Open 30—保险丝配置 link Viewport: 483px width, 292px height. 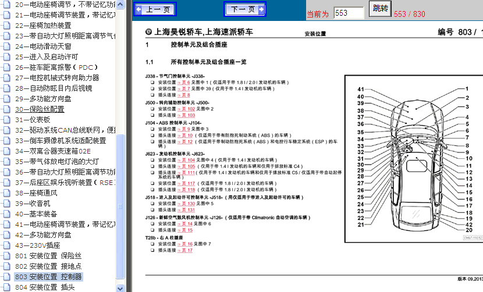[x=40, y=109]
